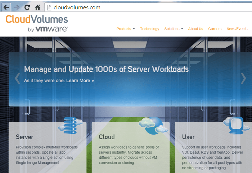252x173 pixels.
Task: Click the Learn More » link
Action: tap(80, 80)
